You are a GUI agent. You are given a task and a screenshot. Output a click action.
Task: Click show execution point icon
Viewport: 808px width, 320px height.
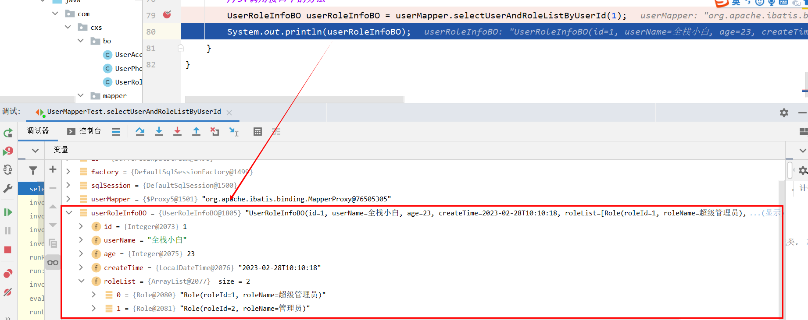pyautogui.click(x=140, y=131)
